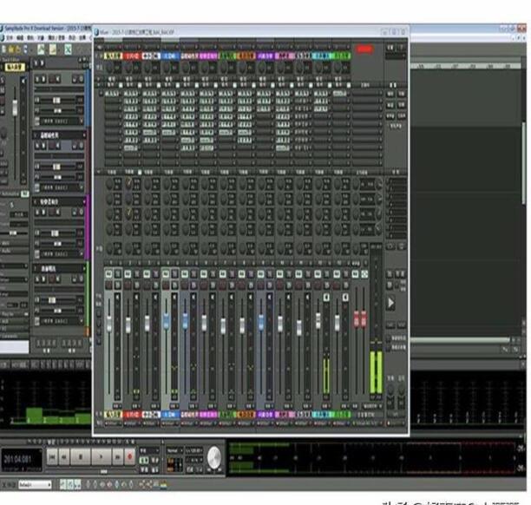Click the vertical scrollbar of the main arrangement window
Viewport: 531px width, 505px height.
(x=524, y=162)
